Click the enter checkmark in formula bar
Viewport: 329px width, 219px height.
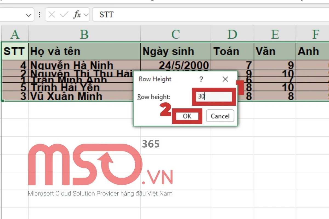[64, 15]
